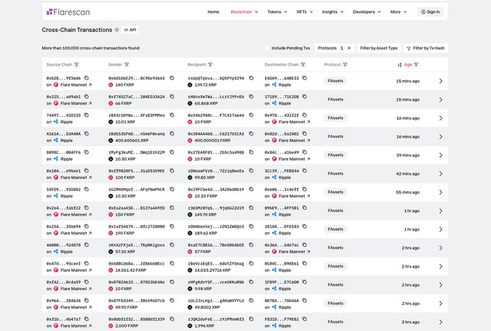
Task: Copy destination hash E4DA9...648E33
Action: tap(305, 78)
